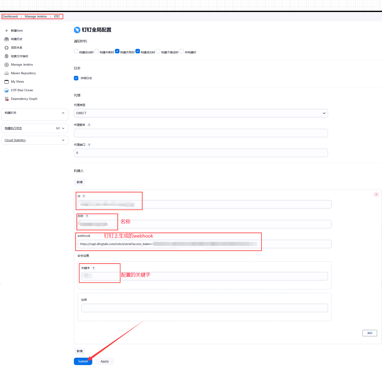Open 构建历史 sidebar entry
382x373 pixels.
pos(17,39)
